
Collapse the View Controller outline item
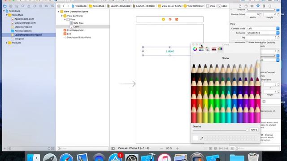[x=62, y=16]
